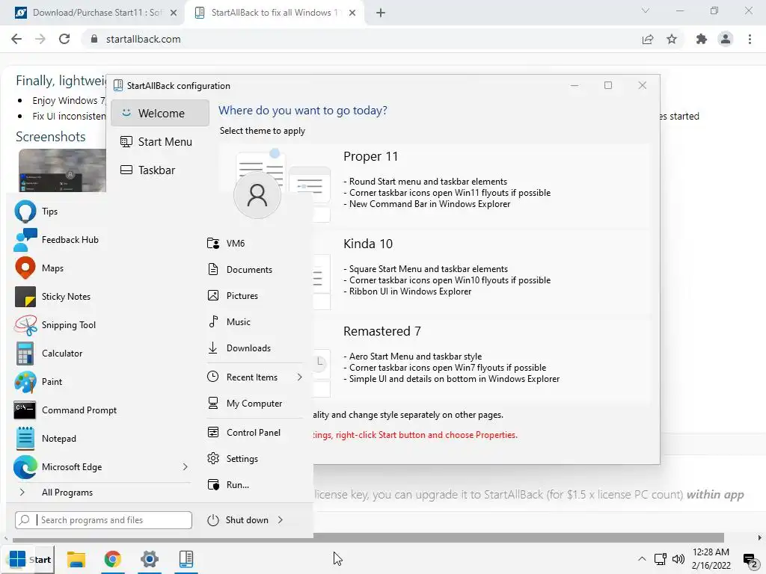Launch Feedback Hub from Start menu

[x=100, y=240]
